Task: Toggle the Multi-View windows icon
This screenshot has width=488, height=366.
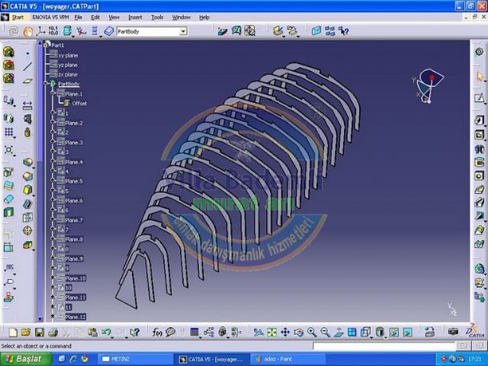Action: [352, 332]
